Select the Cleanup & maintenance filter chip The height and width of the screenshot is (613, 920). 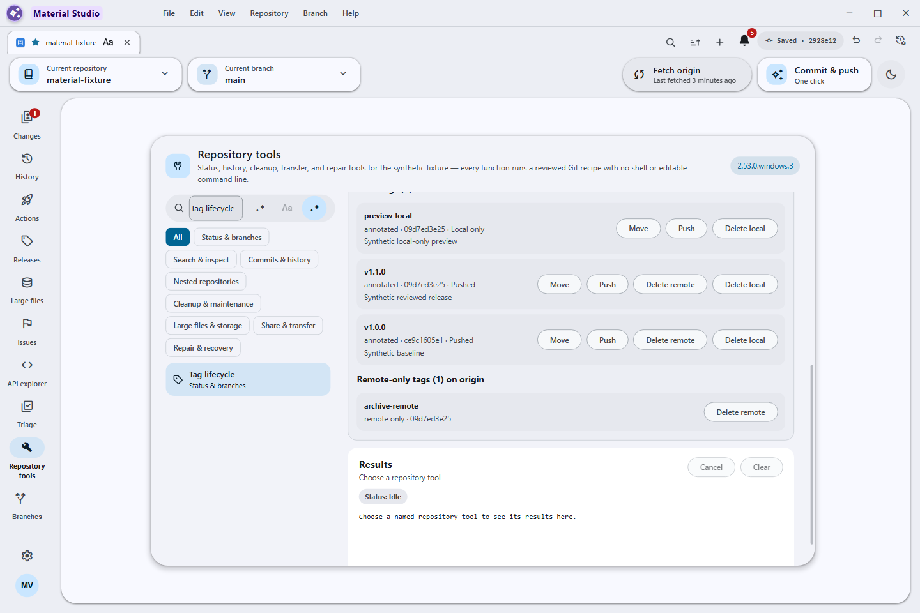[213, 304]
